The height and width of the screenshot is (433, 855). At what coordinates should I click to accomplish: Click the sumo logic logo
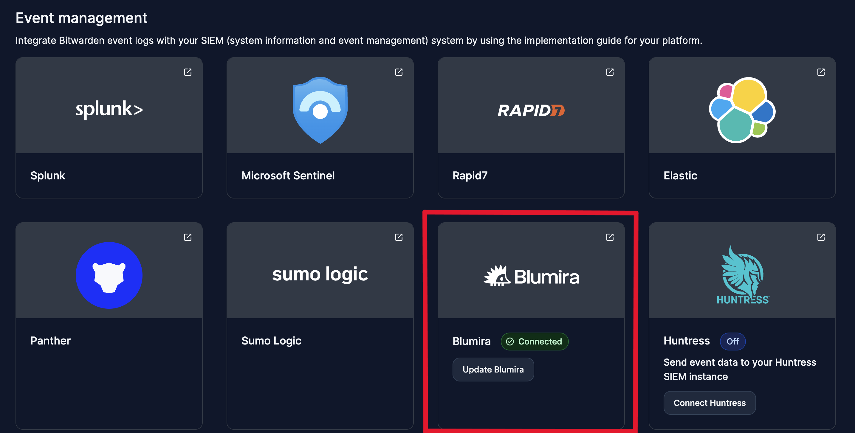click(320, 274)
